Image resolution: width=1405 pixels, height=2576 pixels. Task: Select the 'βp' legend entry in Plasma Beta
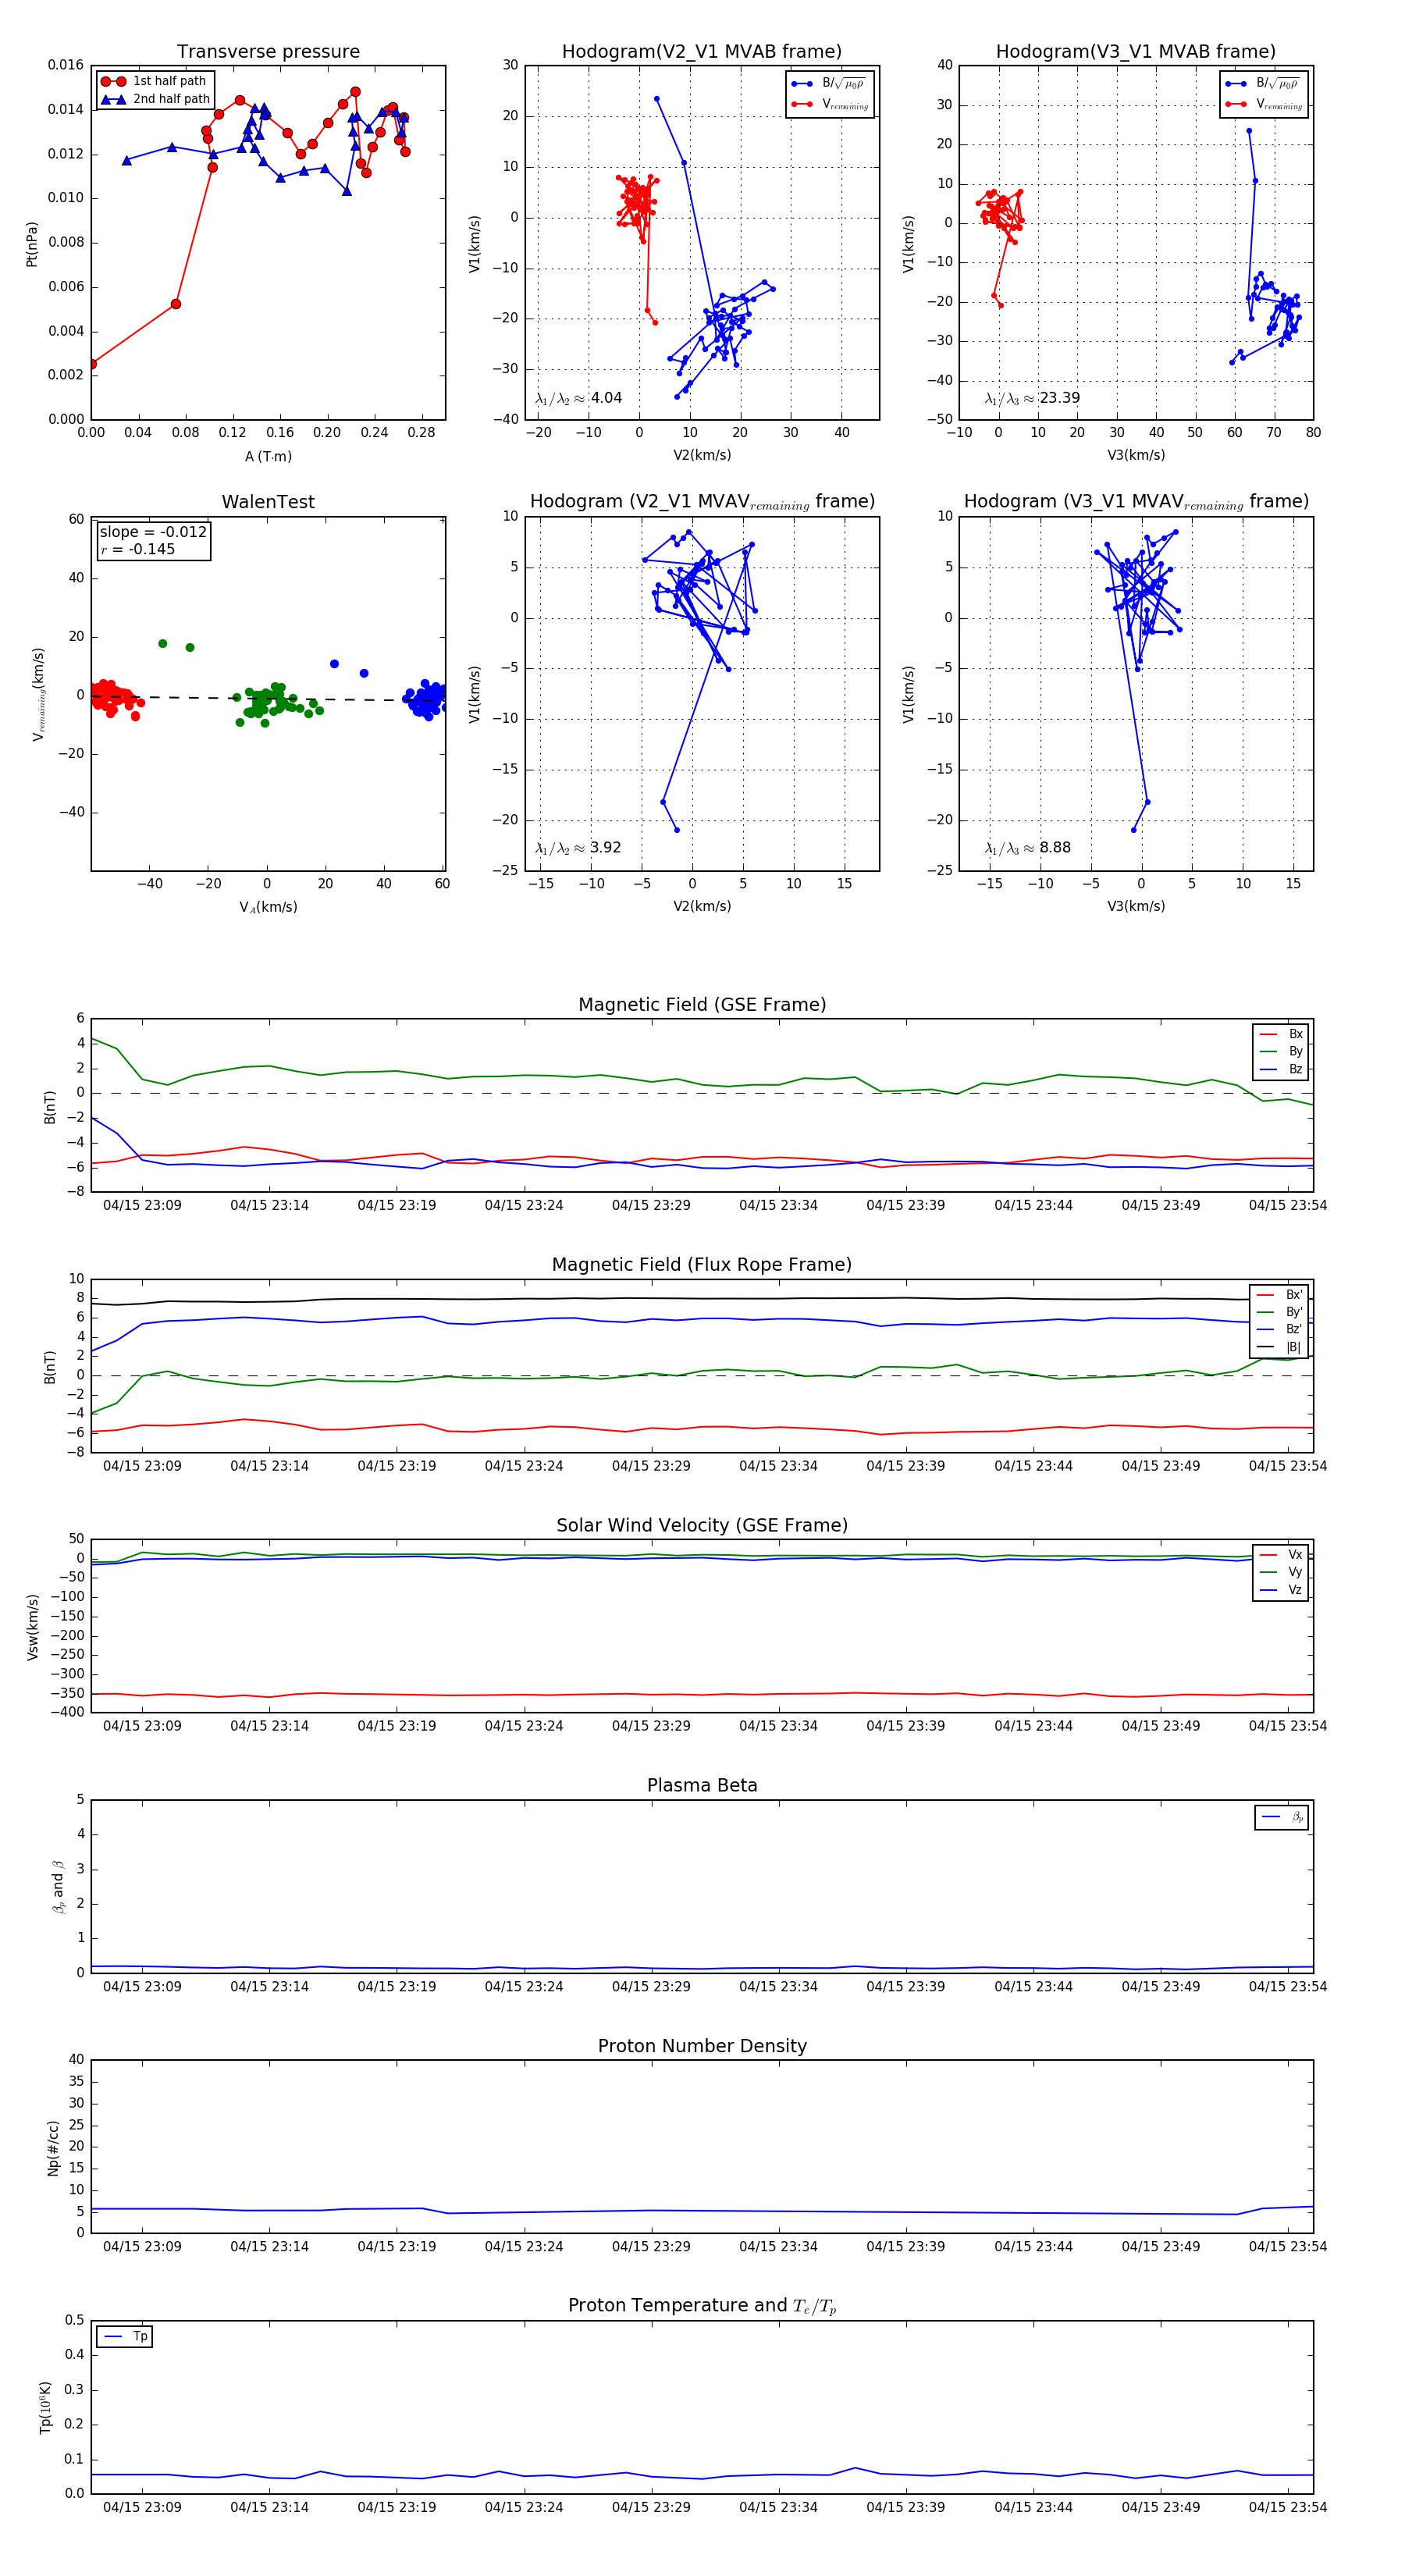tap(1282, 1817)
